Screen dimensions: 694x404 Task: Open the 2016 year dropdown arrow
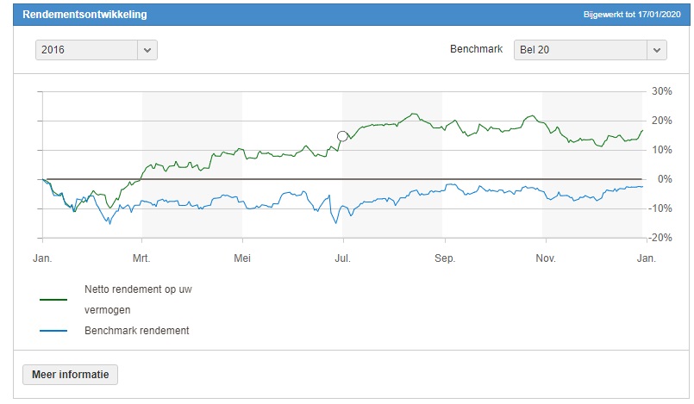pyautogui.click(x=147, y=50)
